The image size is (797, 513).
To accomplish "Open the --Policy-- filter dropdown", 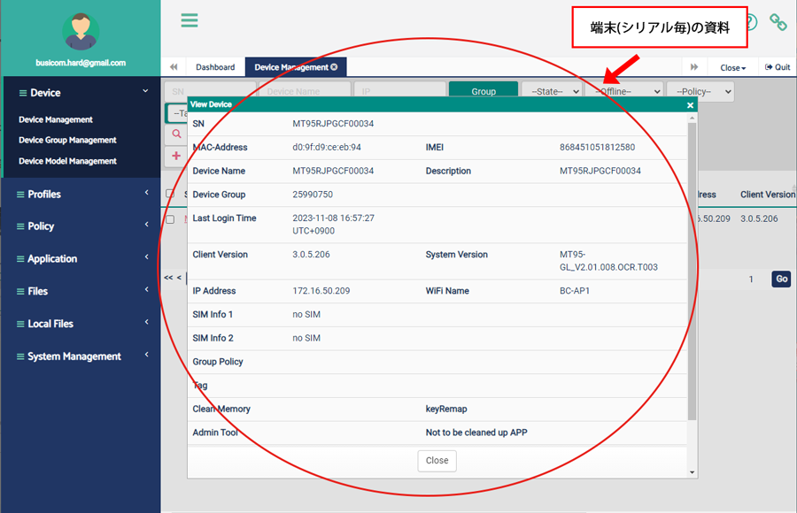I will (700, 91).
